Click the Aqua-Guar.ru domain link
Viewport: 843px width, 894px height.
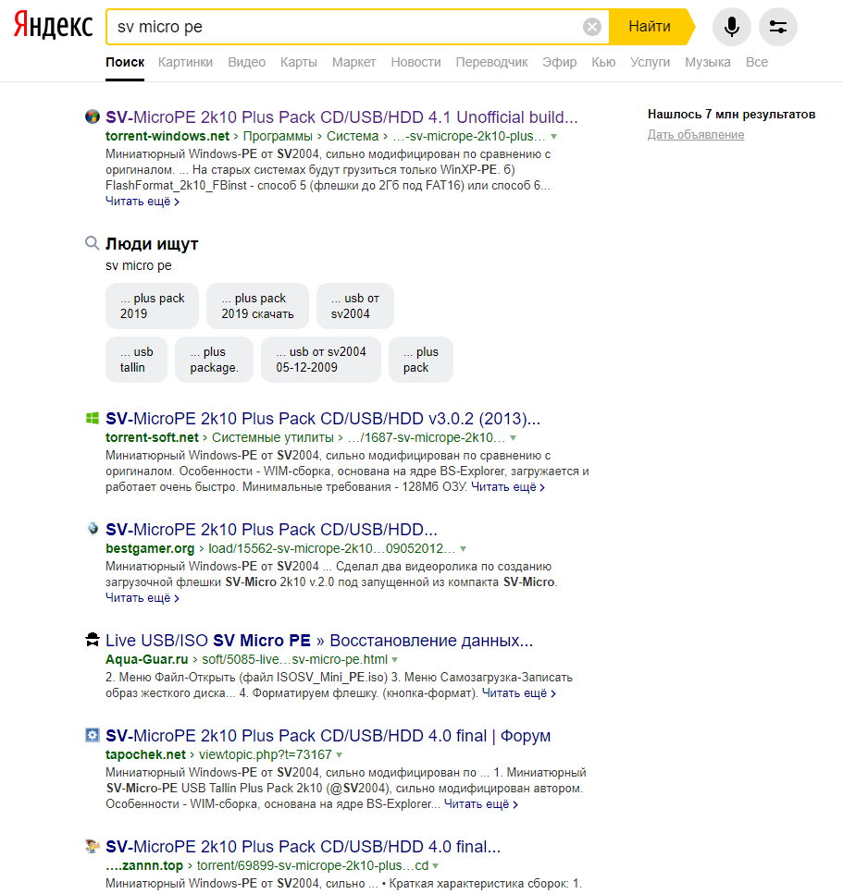(x=147, y=660)
